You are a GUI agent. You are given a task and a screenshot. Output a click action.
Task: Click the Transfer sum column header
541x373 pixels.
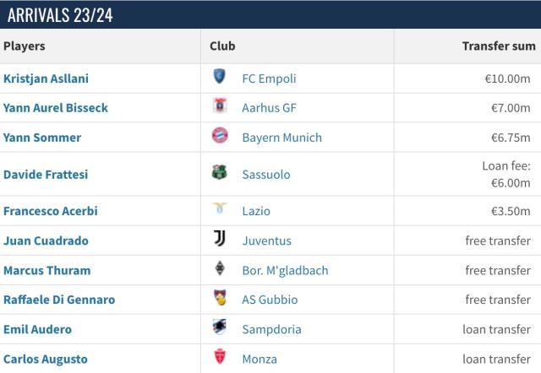click(x=499, y=46)
